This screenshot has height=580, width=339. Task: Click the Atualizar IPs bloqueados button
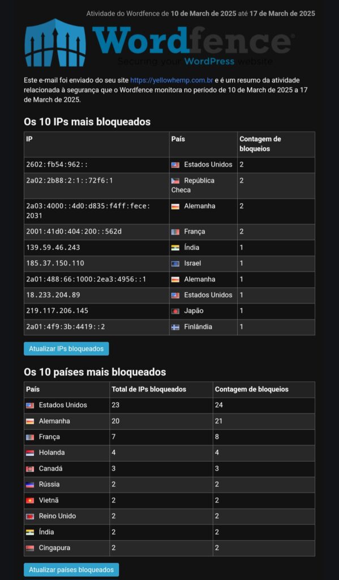click(x=67, y=348)
